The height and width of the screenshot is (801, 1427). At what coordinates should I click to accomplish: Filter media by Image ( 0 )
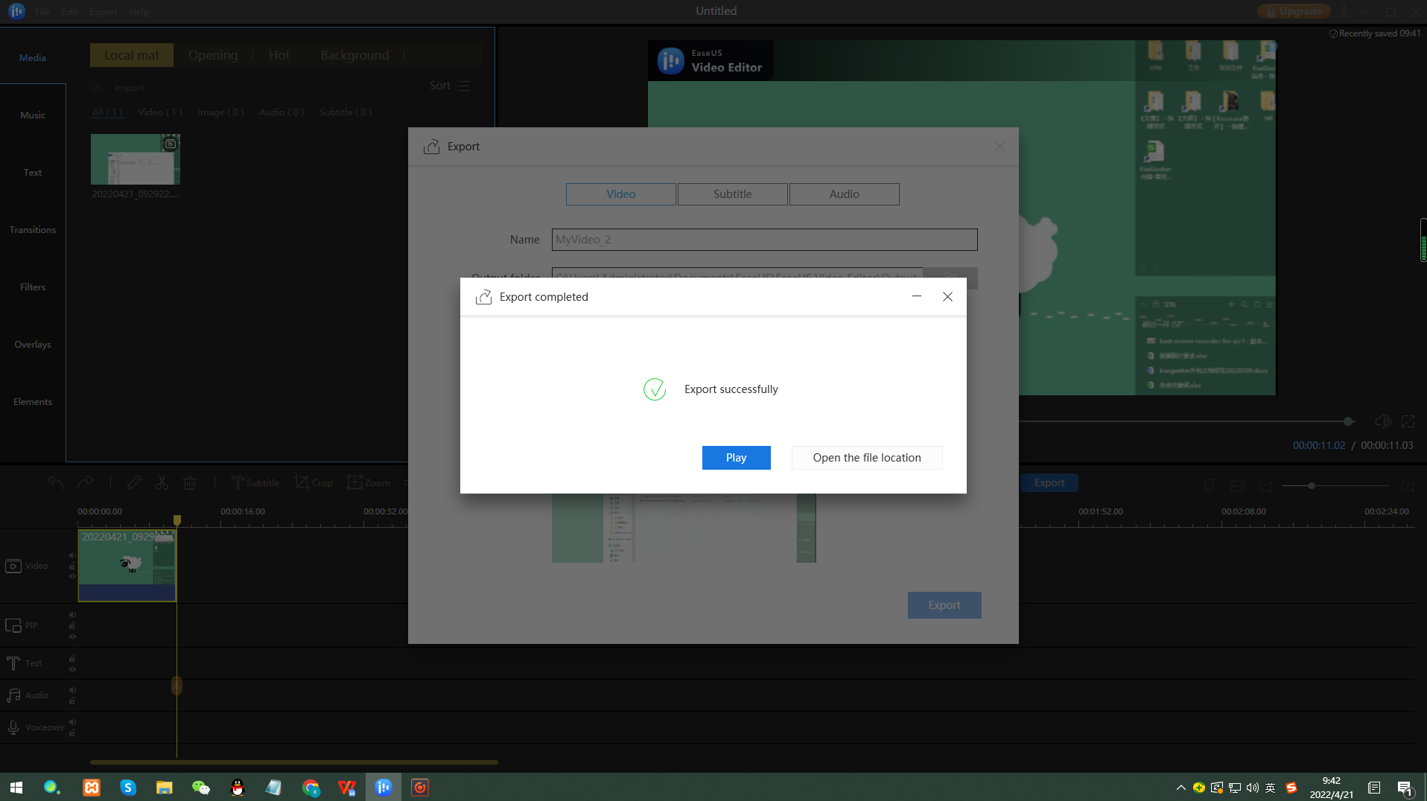tap(220, 112)
